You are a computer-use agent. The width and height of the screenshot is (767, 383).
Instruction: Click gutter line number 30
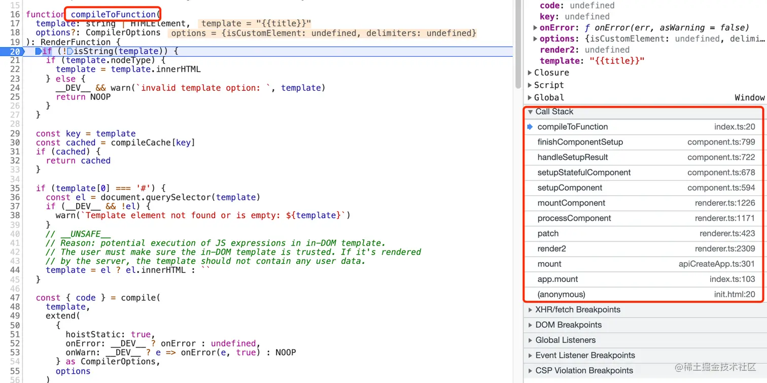pos(15,143)
